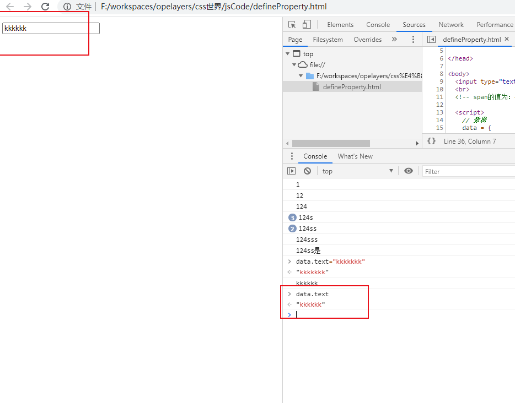
Task: Close the defineProperty.html editor tab
Action: click(507, 39)
